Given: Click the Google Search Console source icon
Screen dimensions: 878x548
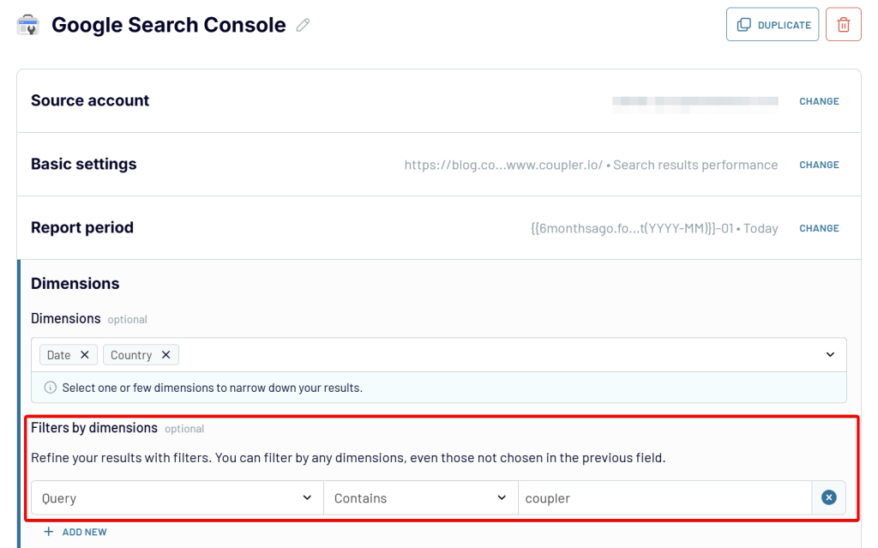Looking at the screenshot, I should pyautogui.click(x=27, y=25).
